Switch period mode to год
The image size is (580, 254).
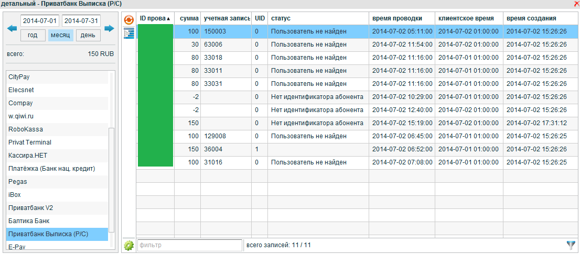point(33,36)
